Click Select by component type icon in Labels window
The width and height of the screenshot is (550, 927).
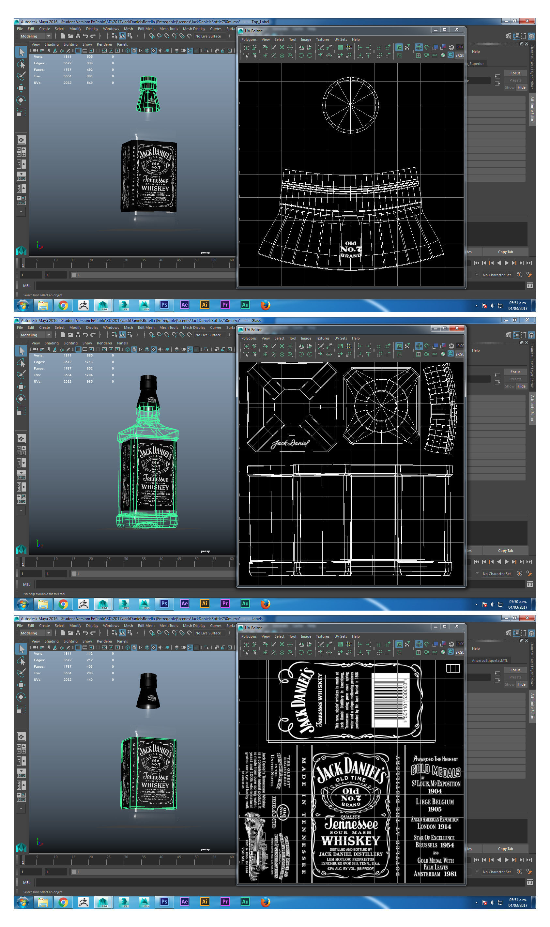pyautogui.click(x=130, y=633)
